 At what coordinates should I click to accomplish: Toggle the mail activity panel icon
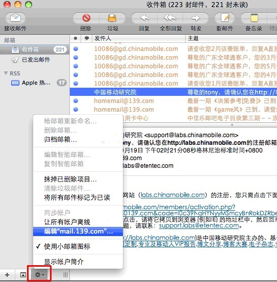coord(23,275)
